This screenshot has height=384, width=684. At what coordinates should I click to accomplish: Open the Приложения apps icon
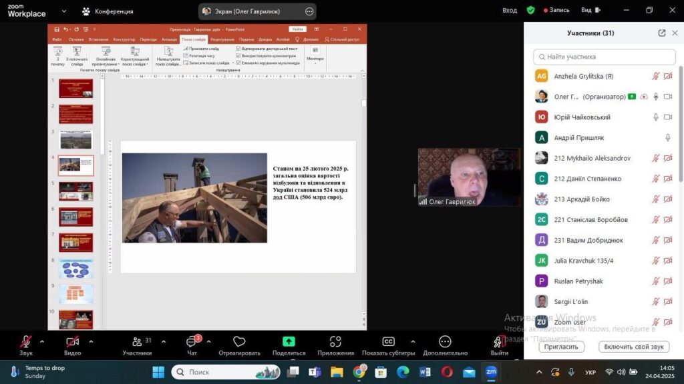pyautogui.click(x=335, y=342)
